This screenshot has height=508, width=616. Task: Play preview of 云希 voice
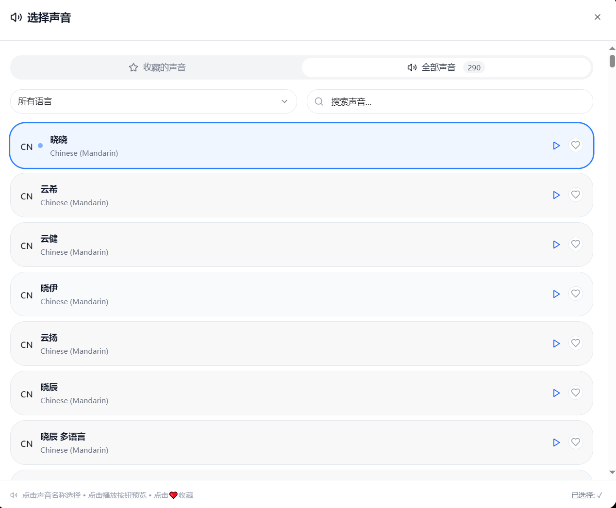556,195
